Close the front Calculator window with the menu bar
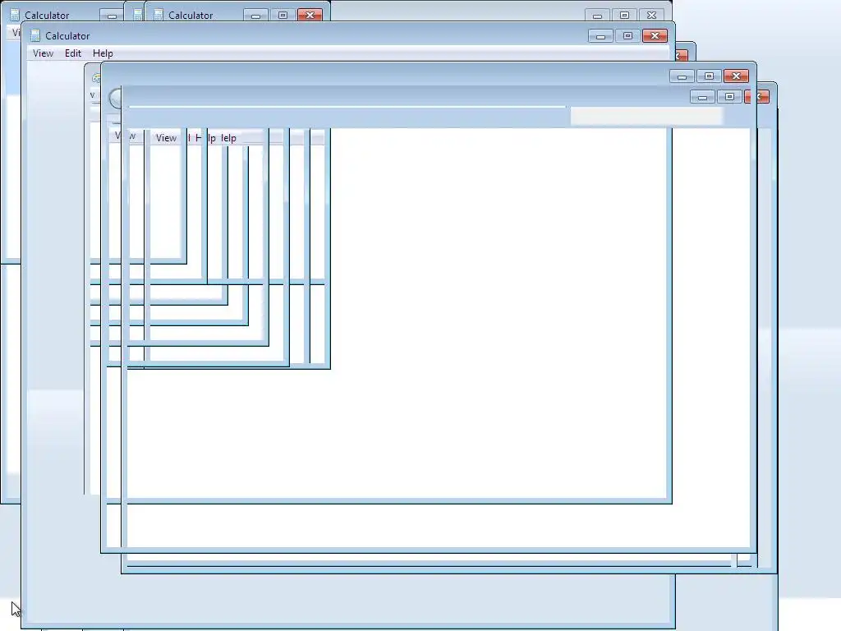 tap(655, 36)
